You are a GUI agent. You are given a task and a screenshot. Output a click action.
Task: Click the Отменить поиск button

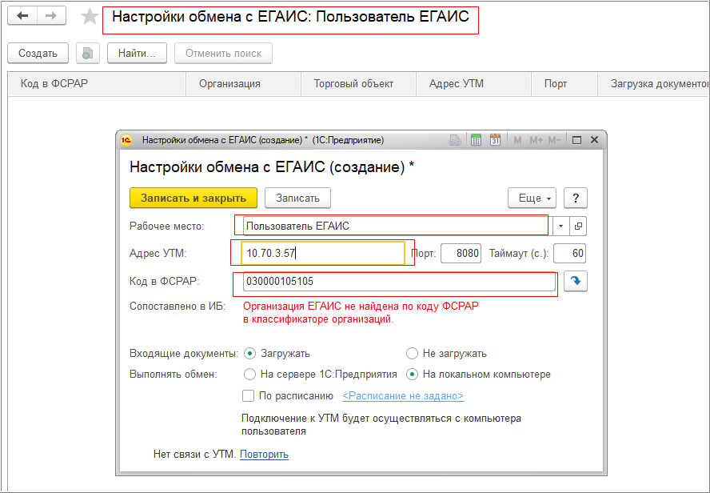(x=223, y=54)
